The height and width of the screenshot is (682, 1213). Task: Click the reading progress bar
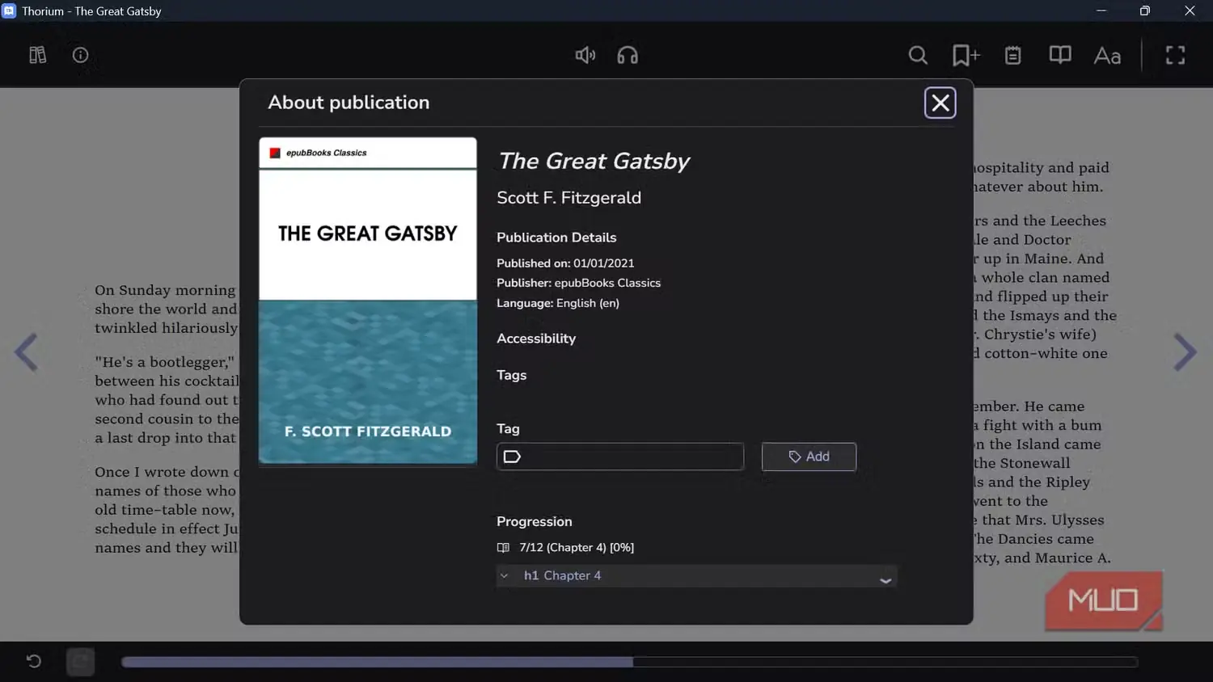click(629, 662)
